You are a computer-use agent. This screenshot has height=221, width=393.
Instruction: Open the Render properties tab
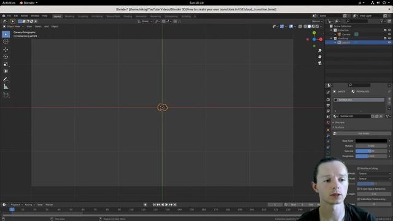328,99
